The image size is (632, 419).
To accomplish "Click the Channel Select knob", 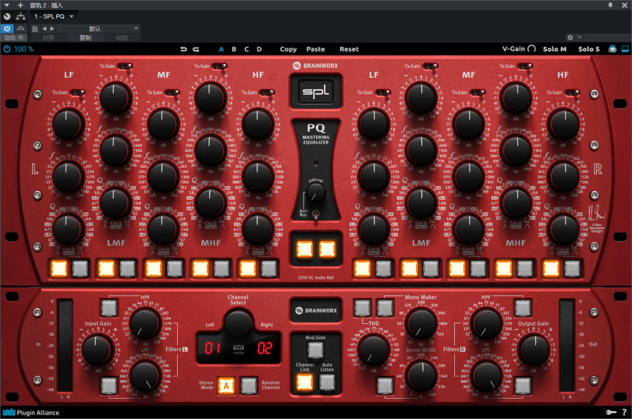I will (x=238, y=323).
